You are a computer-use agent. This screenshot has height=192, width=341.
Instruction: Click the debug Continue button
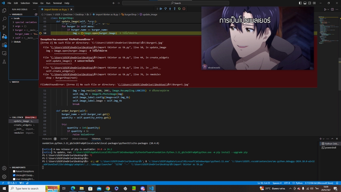(x=161, y=9)
